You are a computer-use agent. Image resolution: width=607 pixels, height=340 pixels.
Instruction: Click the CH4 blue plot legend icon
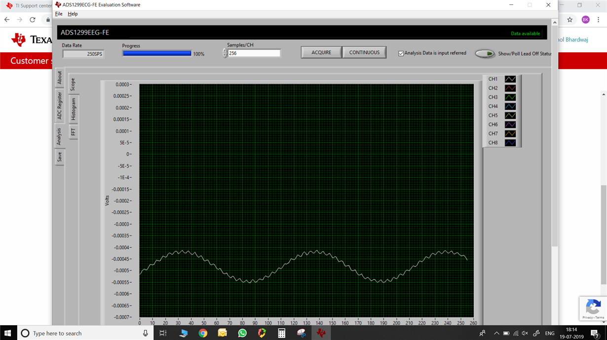(510, 106)
